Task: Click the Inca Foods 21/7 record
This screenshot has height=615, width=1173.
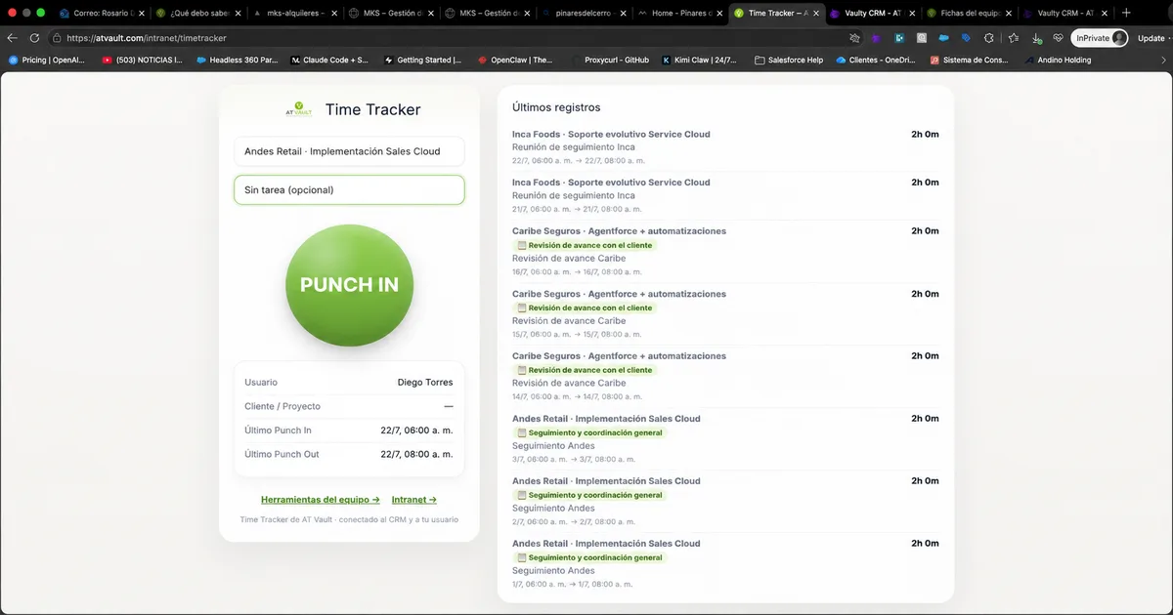Action: (725, 195)
